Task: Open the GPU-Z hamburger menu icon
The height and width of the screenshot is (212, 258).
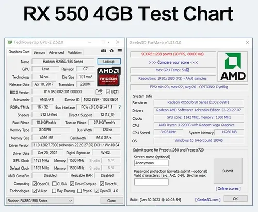Action: [x=120, y=51]
